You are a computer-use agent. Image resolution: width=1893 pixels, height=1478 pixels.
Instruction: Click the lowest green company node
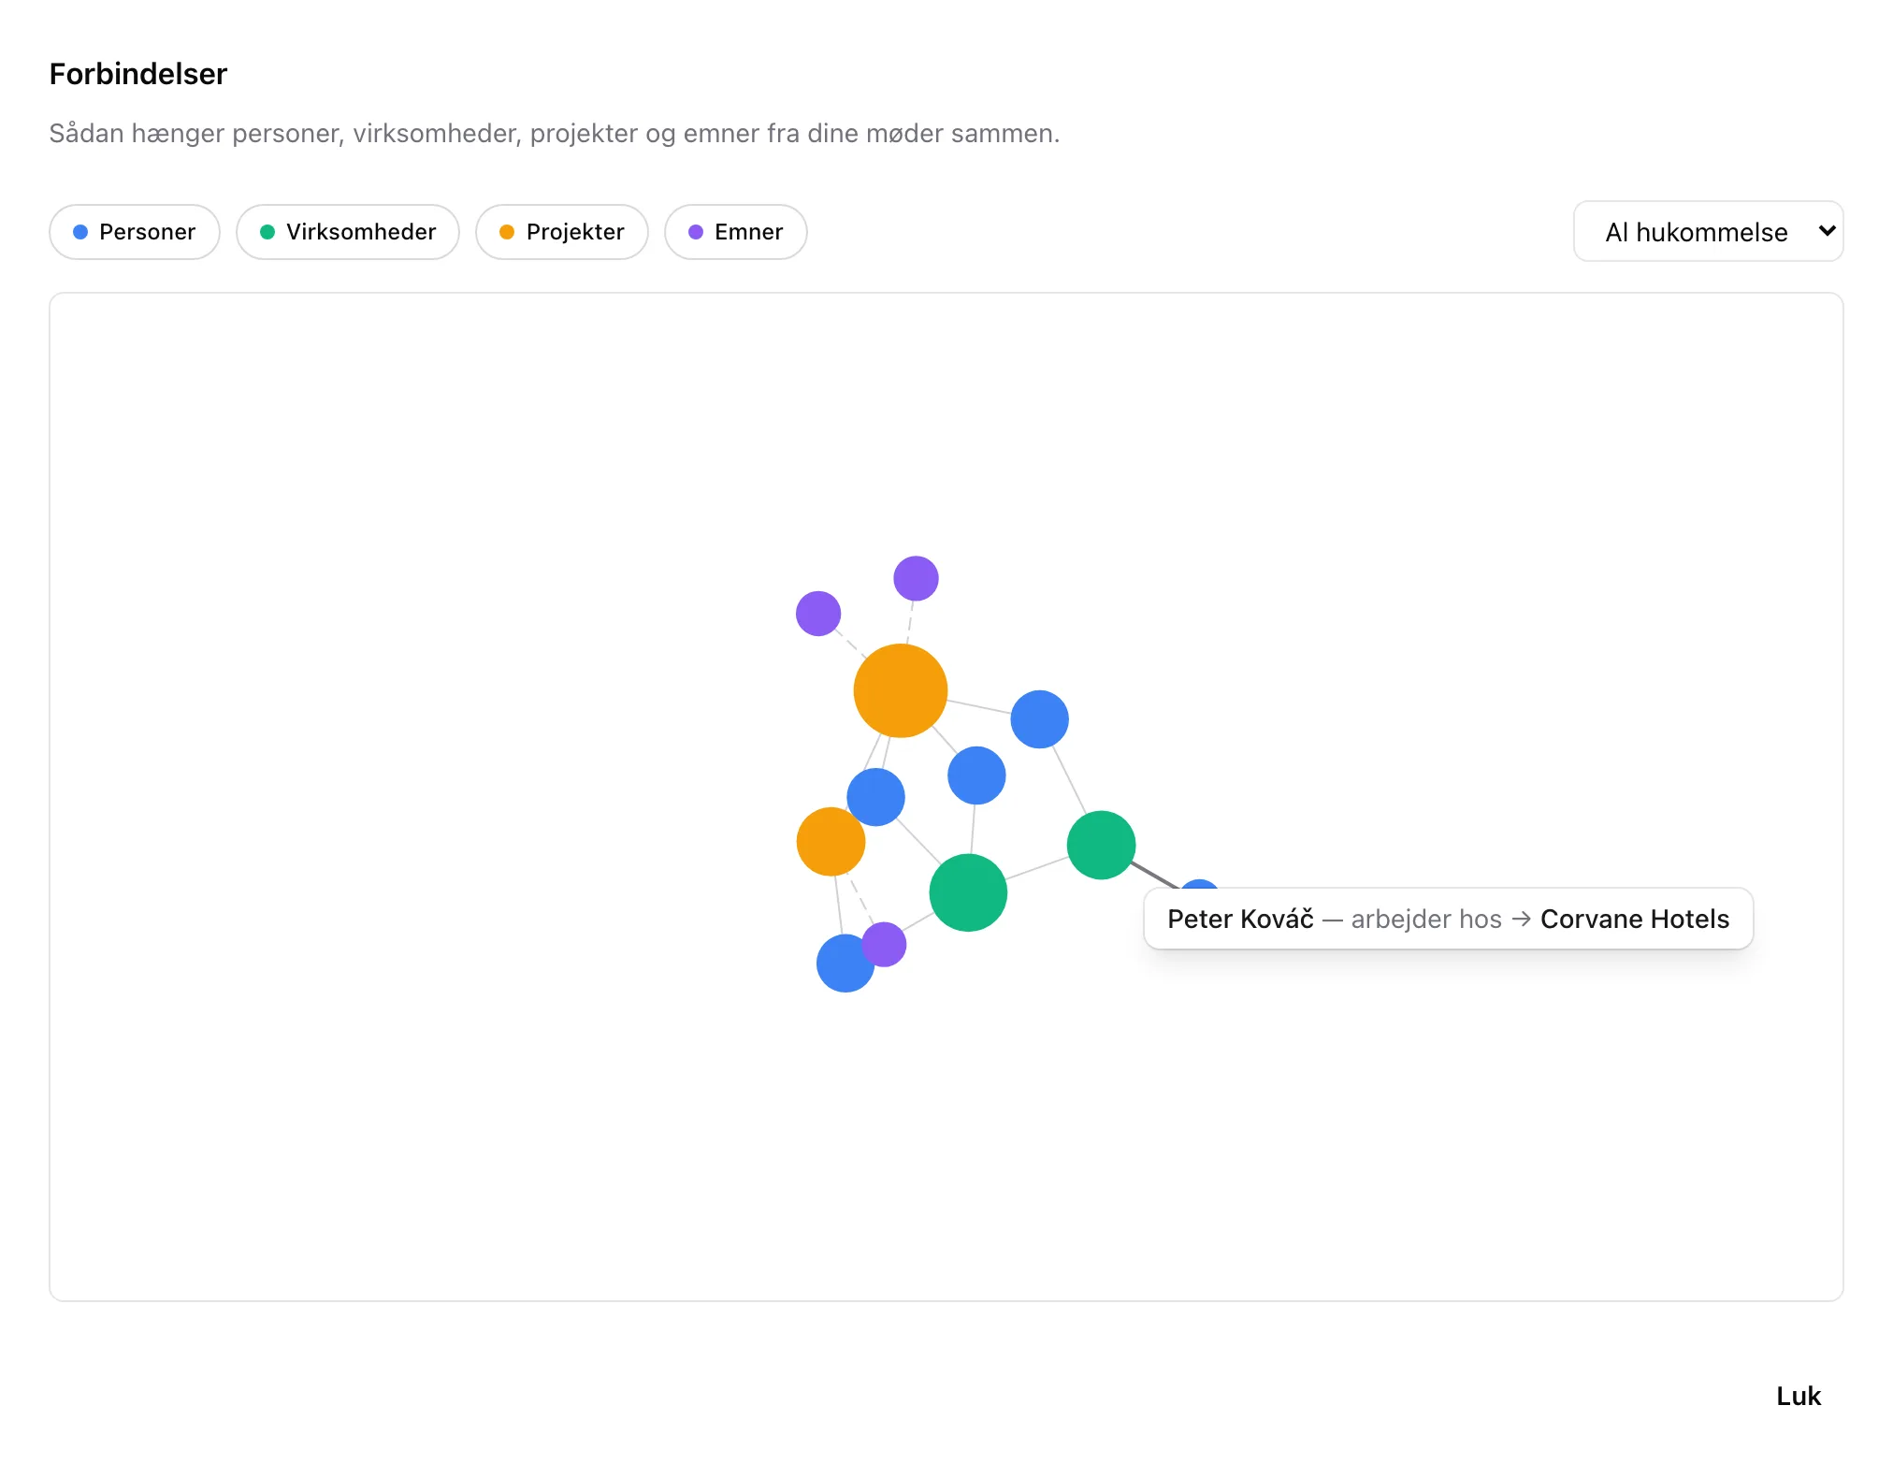pos(968,892)
